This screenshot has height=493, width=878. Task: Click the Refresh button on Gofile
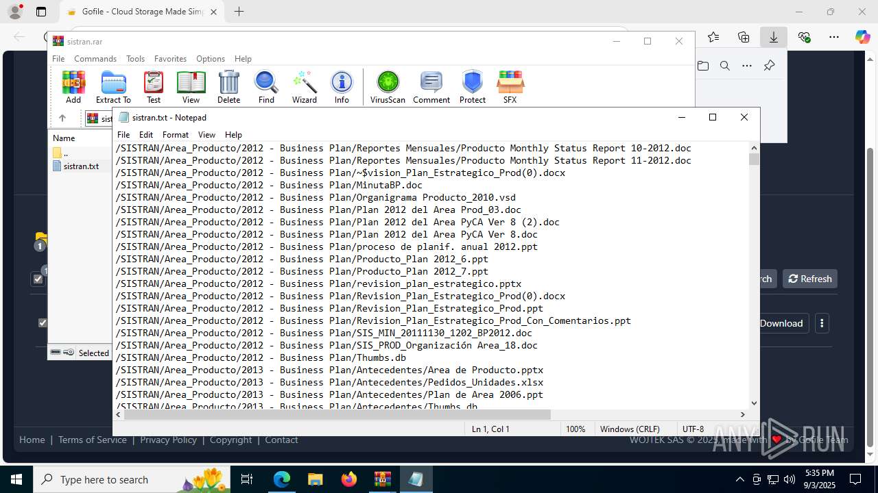click(x=810, y=279)
